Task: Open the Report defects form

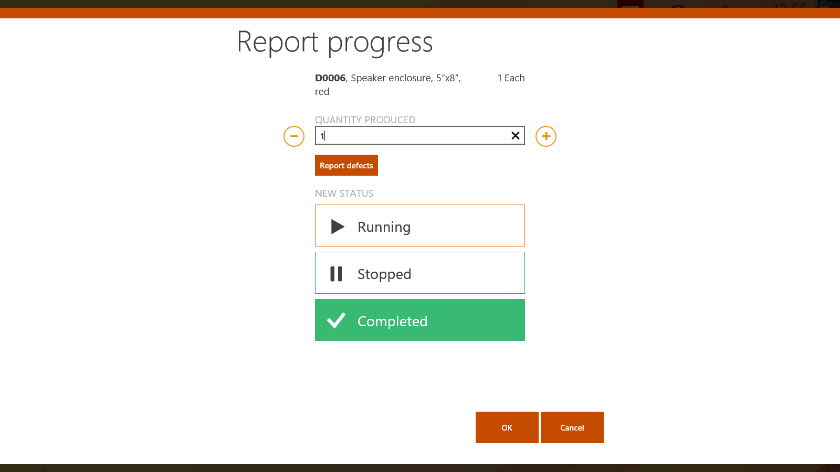Action: click(346, 165)
